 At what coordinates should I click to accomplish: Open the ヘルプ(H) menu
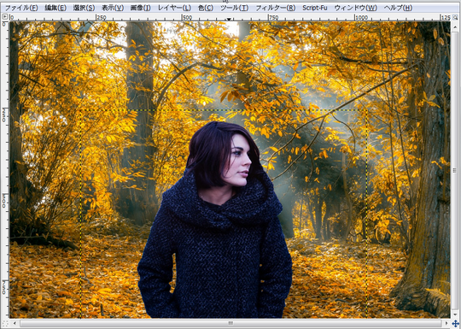398,8
